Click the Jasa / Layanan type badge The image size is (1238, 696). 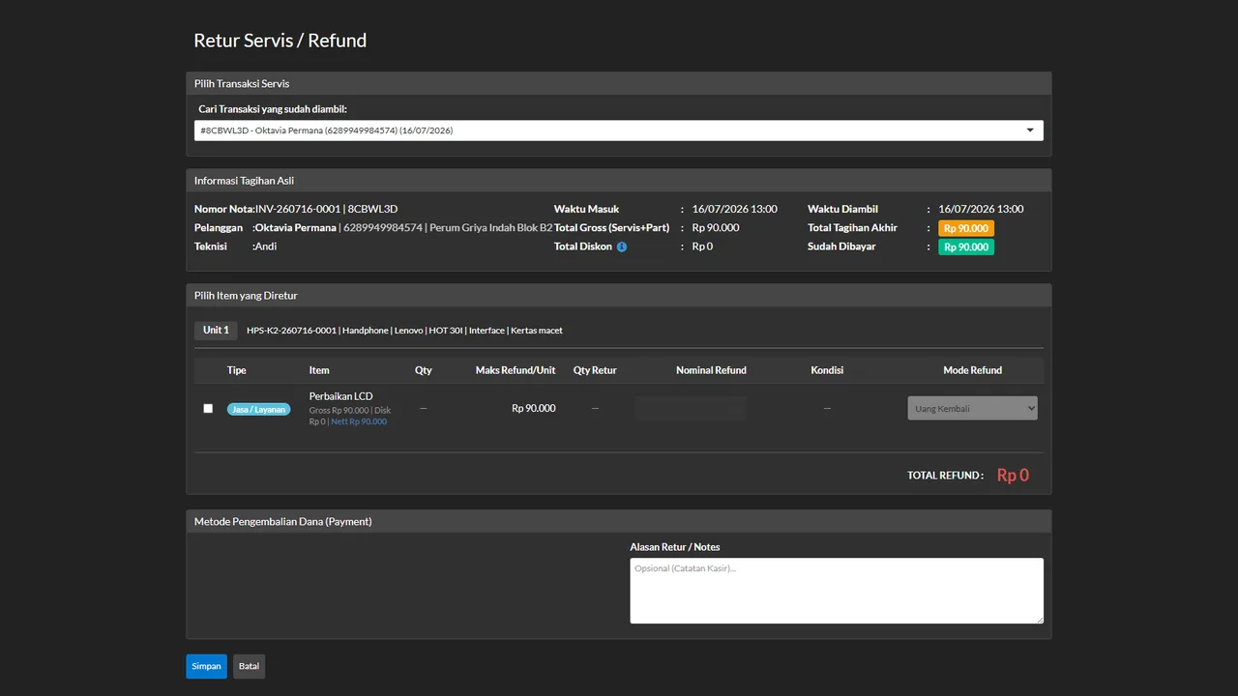tap(258, 409)
